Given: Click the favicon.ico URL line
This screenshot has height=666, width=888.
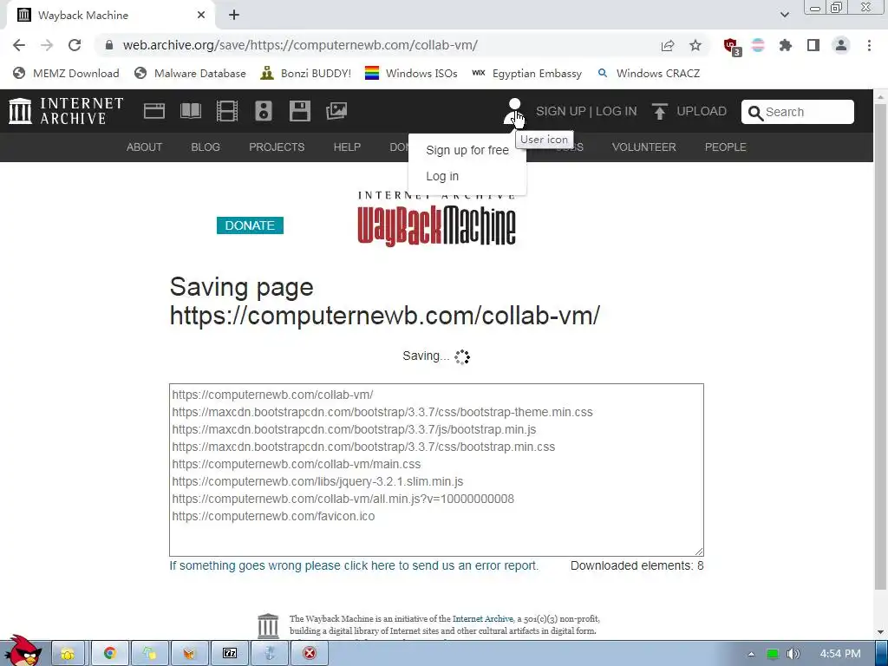Looking at the screenshot, I should pyautogui.click(x=273, y=517).
